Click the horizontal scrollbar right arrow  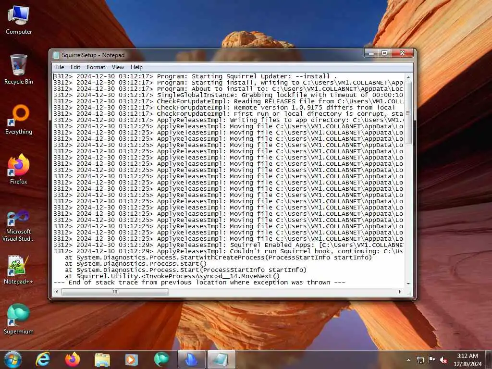400,292
